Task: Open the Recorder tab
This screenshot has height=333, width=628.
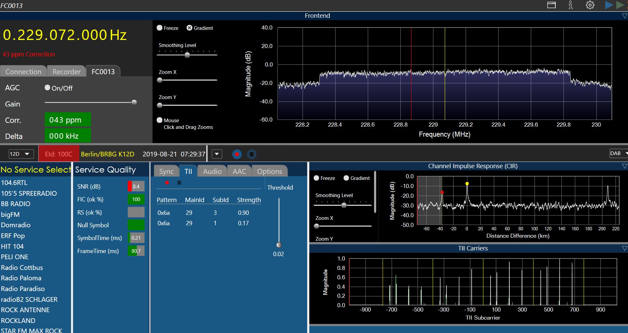Action: (66, 72)
